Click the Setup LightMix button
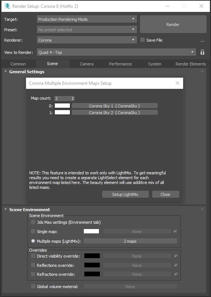 click(125, 194)
